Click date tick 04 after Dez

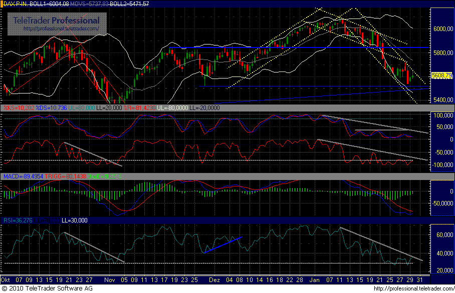click(230, 279)
